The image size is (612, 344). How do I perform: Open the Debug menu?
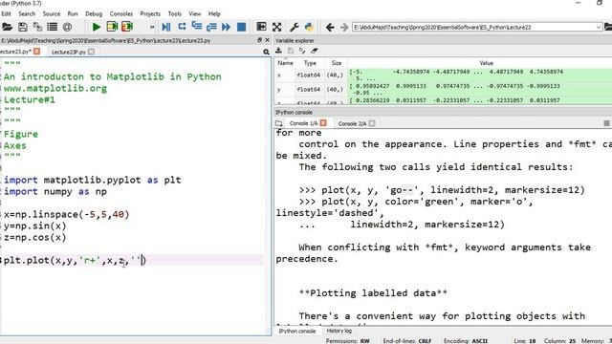[94, 13]
